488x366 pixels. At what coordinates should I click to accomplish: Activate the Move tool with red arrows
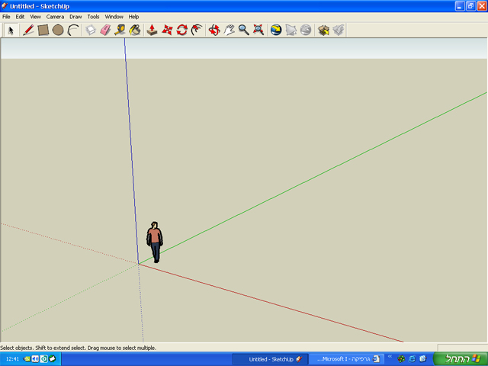point(167,30)
